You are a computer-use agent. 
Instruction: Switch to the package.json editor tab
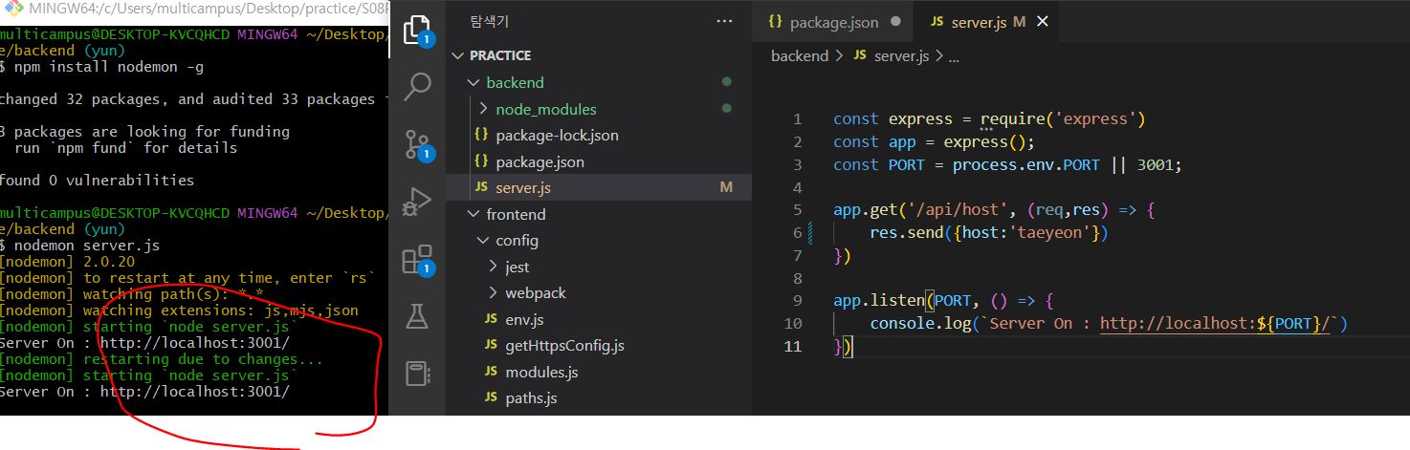tap(834, 21)
